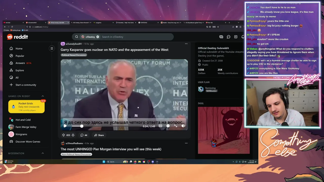Click the Non-Political News/Discussion flair
This screenshot has width=324, height=182.
(76, 154)
